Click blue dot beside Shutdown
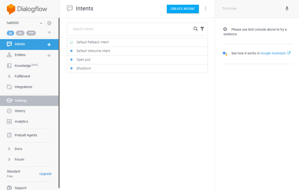 (x=71, y=68)
